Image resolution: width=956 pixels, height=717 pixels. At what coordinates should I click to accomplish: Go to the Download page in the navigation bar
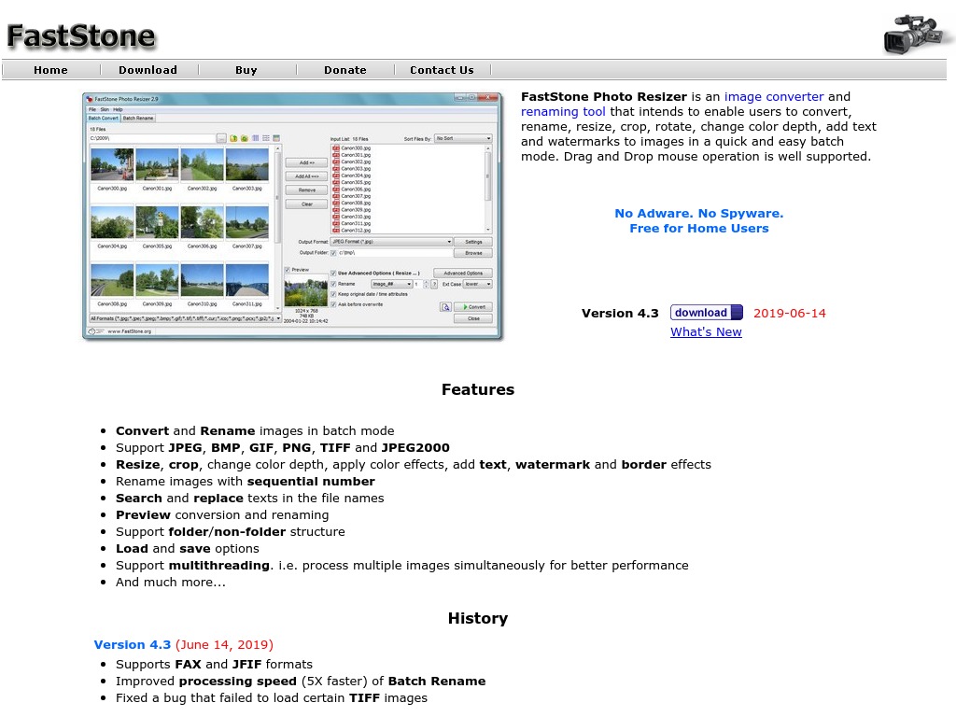148,70
